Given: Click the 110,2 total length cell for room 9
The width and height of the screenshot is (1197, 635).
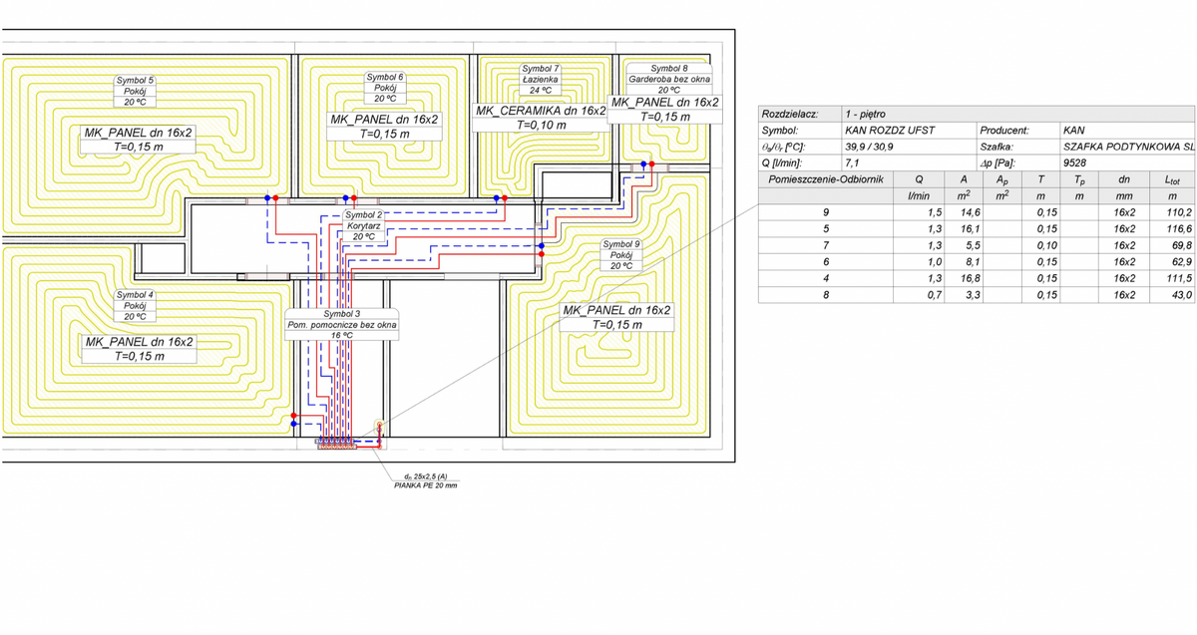Looking at the screenshot, I should click(x=1179, y=212).
